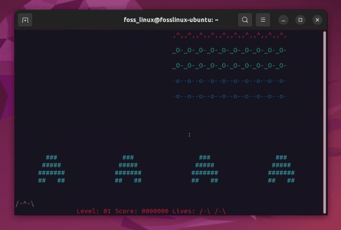This screenshot has width=341, height=230.
Task: Close the terminal window
Action: tap(317, 20)
